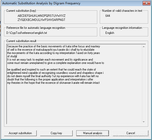Click the line 'of self is the essence'
This screenshot has width=152, height=140.
click(51, 50)
